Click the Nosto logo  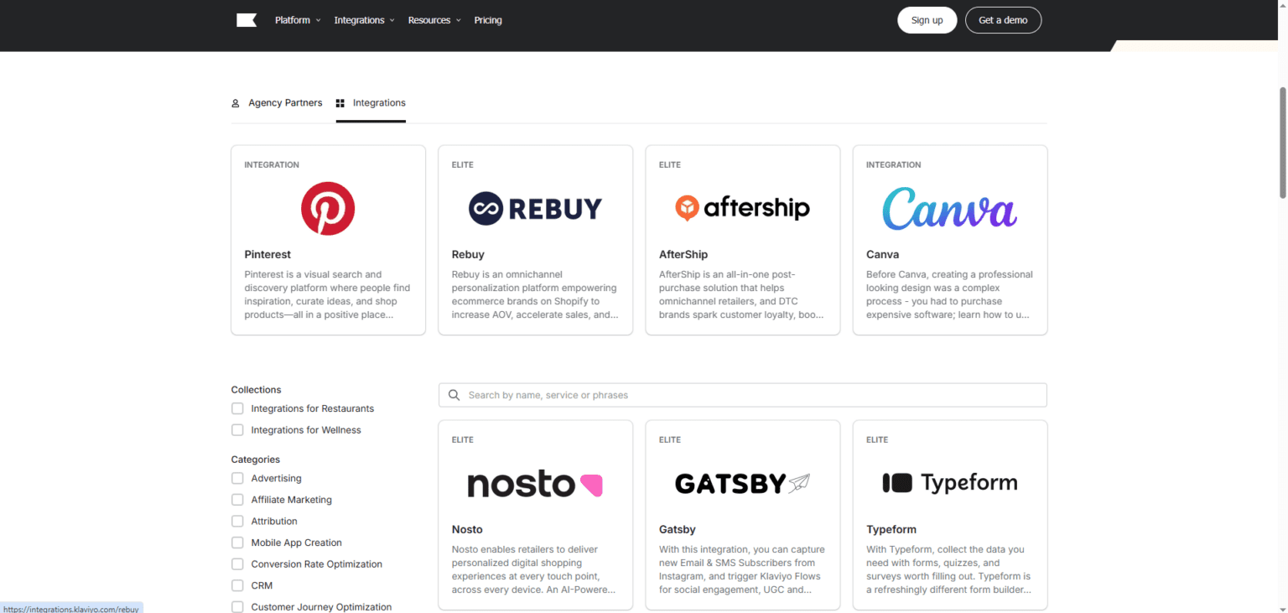pos(535,483)
